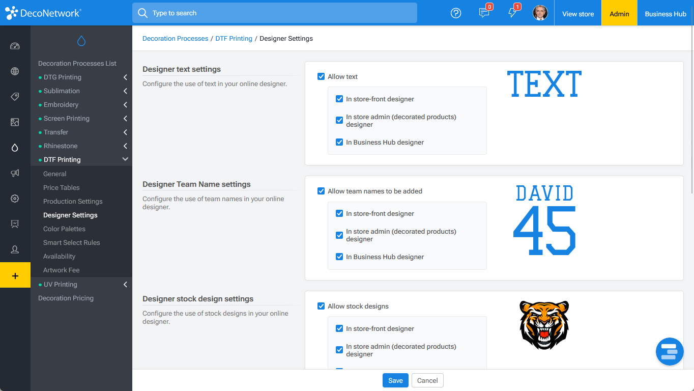The width and height of the screenshot is (694, 391).
Task: Open the lightning bolt notifications icon
Action: click(x=512, y=13)
